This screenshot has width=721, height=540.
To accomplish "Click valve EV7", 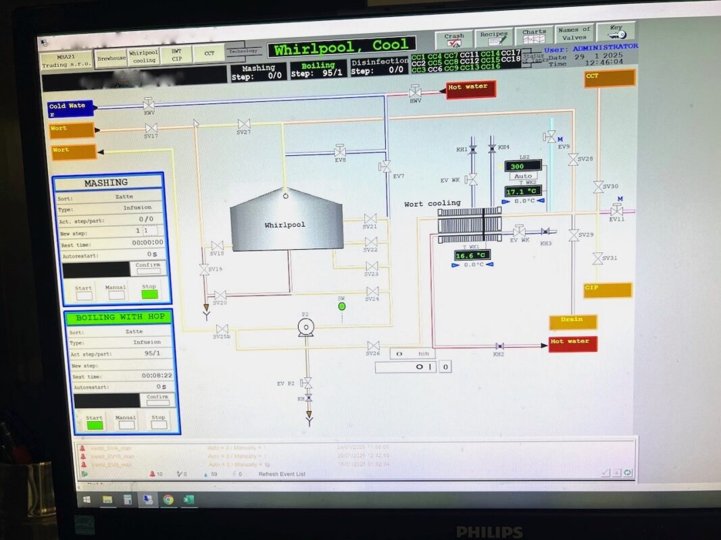I will 385,167.
